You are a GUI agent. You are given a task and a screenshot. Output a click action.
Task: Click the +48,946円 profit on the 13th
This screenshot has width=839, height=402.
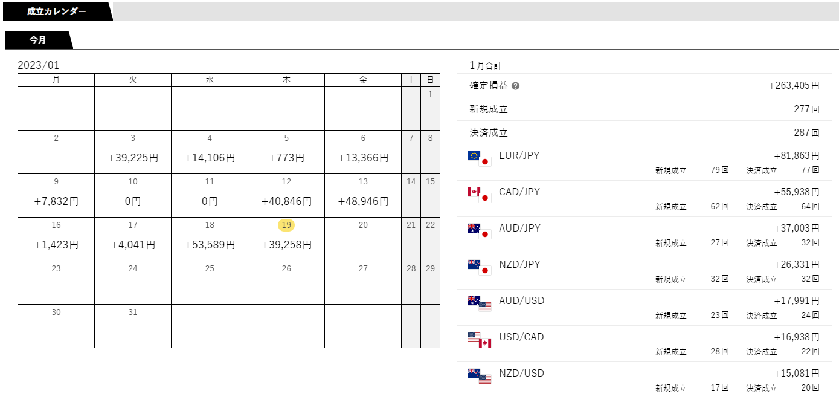tap(363, 201)
